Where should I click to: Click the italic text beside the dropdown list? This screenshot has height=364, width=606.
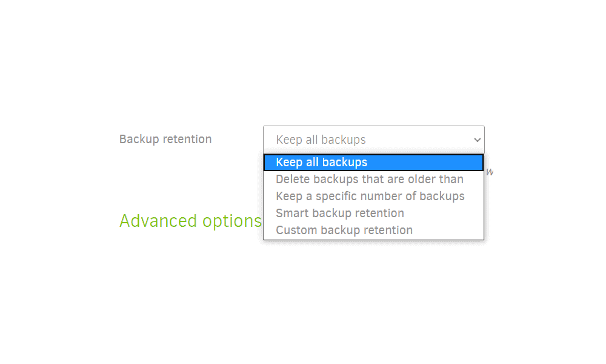489,172
